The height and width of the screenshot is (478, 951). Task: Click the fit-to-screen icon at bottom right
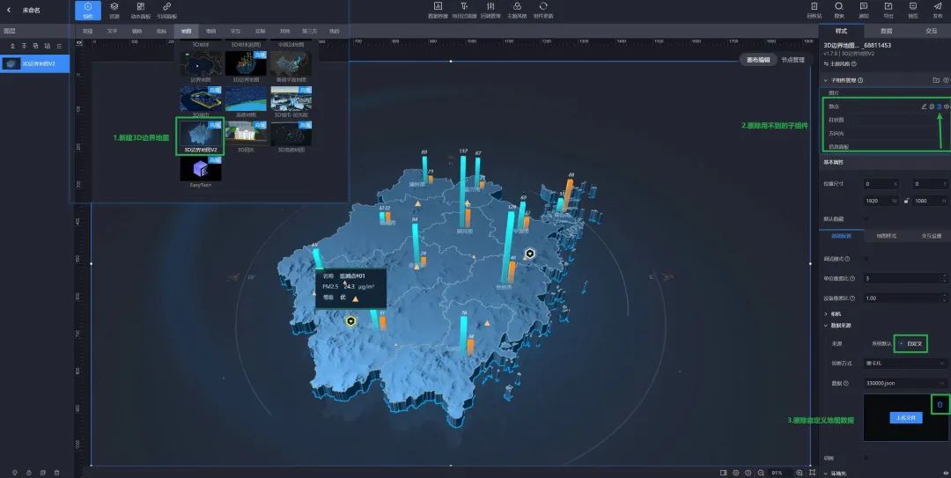pos(812,473)
